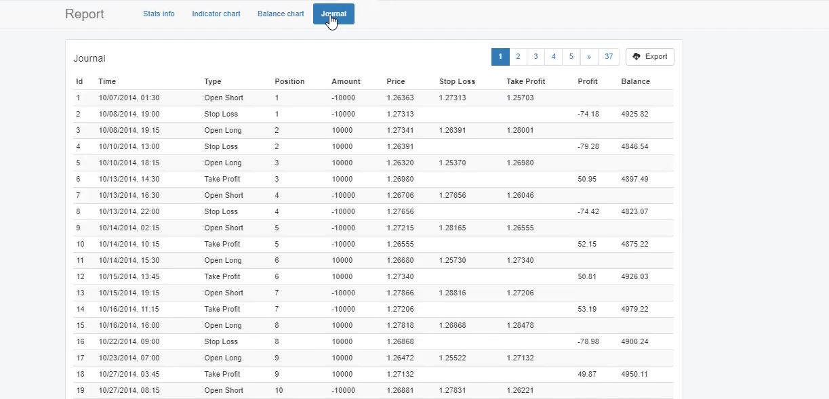Open the Balance chart tab
This screenshot has height=399, width=829.
(281, 14)
